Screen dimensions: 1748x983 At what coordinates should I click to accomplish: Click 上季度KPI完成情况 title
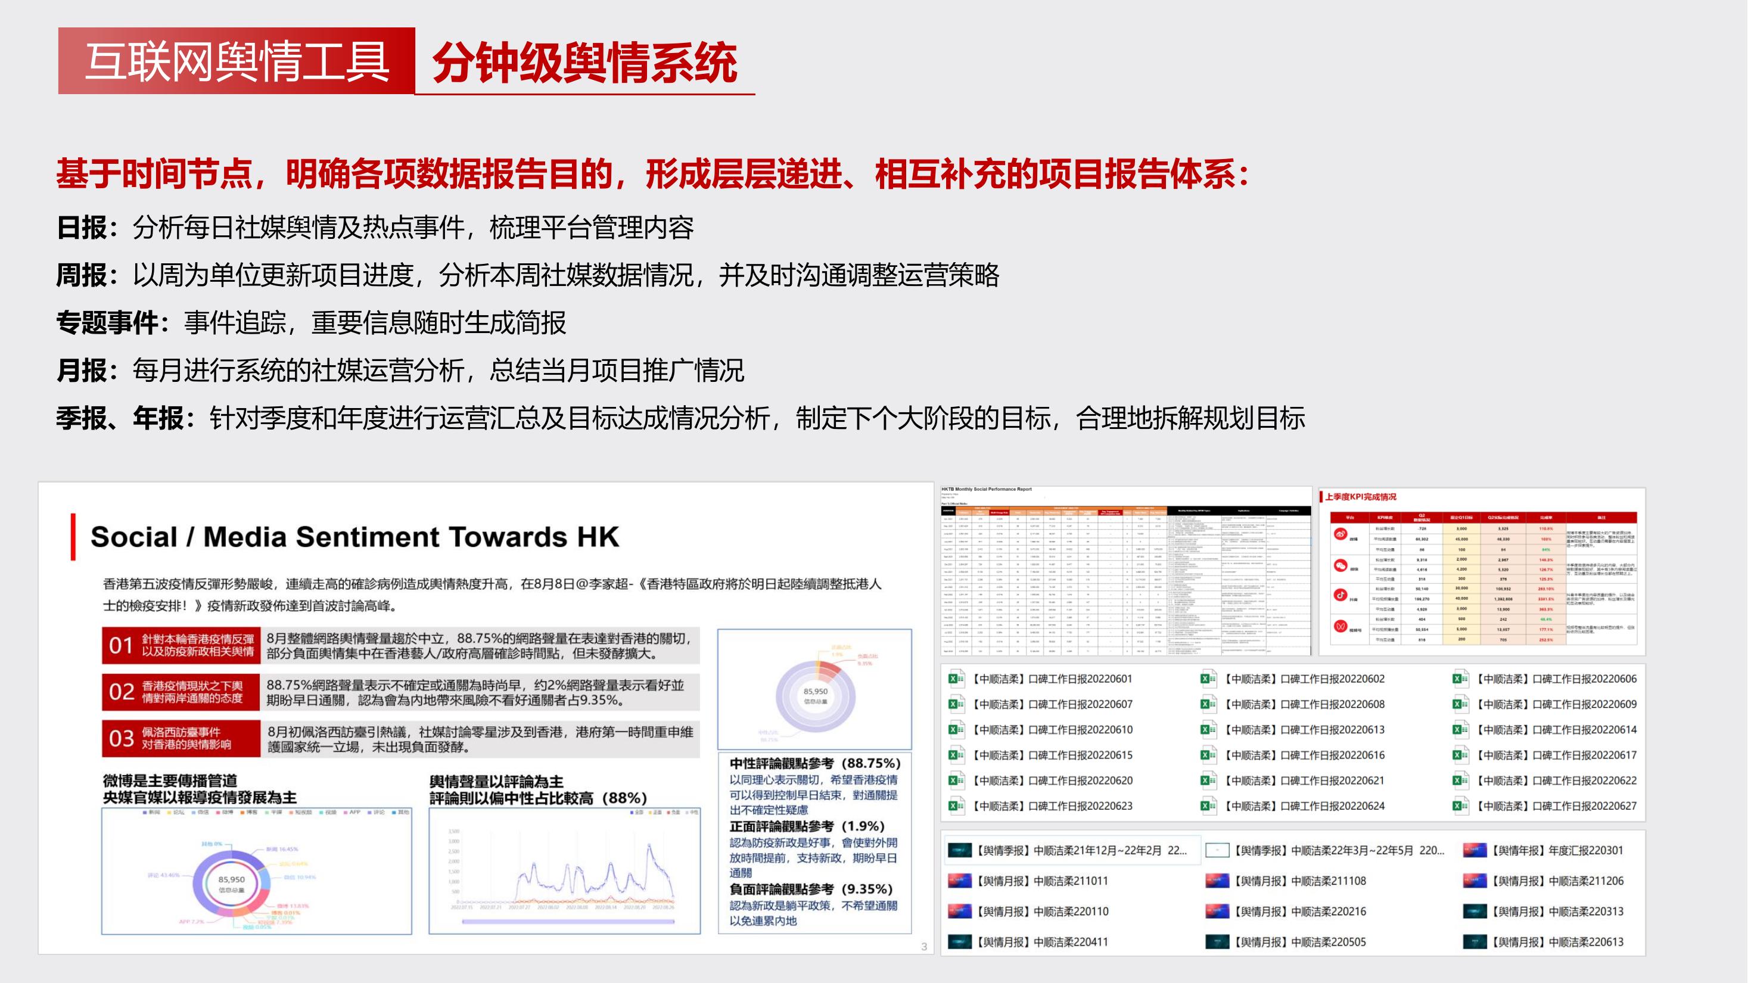tap(1361, 497)
